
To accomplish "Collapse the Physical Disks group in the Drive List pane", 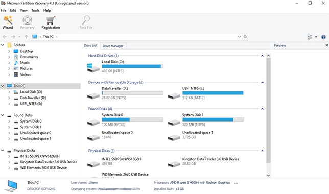I will click(262, 151).
